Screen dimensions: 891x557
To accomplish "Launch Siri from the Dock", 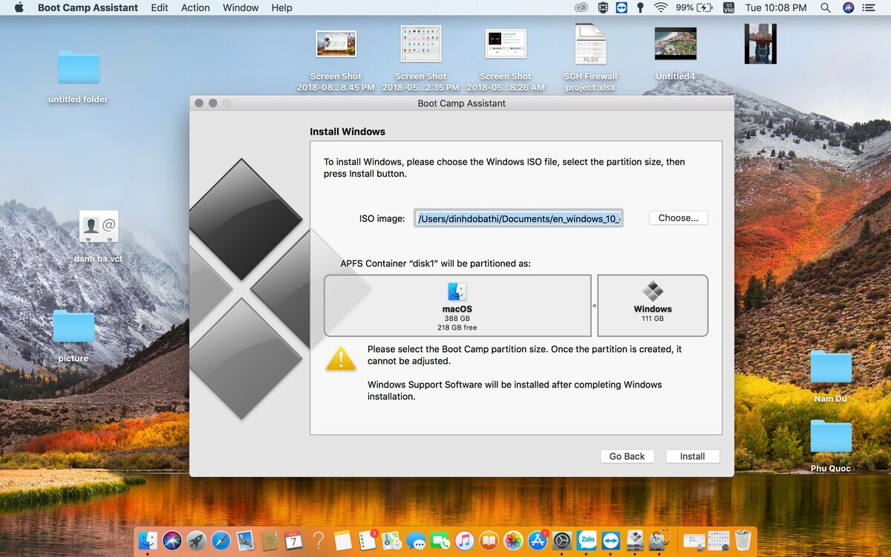I will click(x=172, y=540).
